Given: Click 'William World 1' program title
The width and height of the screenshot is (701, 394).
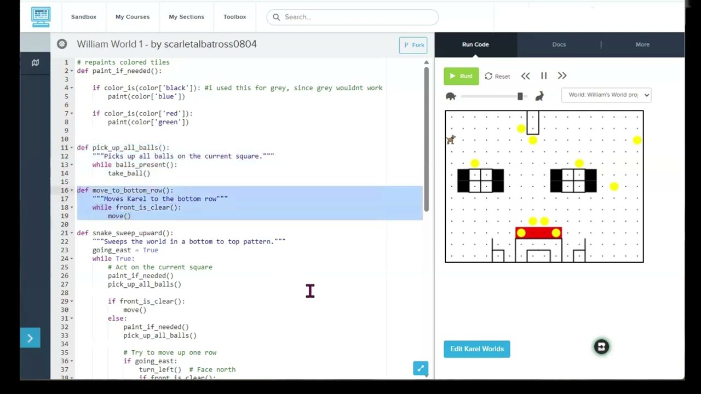Looking at the screenshot, I should (110, 44).
